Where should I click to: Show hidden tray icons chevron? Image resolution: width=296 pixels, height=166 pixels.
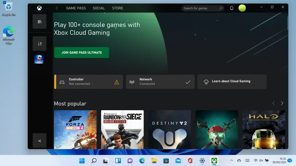pos(232,160)
